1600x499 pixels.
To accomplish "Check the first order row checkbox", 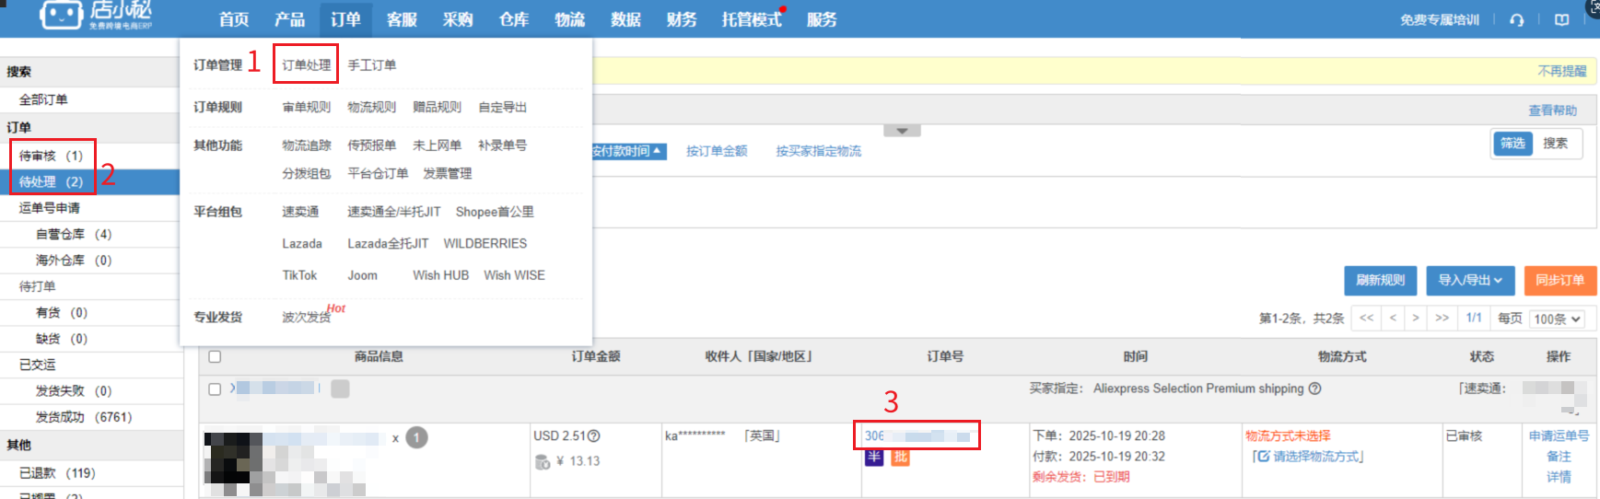I will (215, 389).
